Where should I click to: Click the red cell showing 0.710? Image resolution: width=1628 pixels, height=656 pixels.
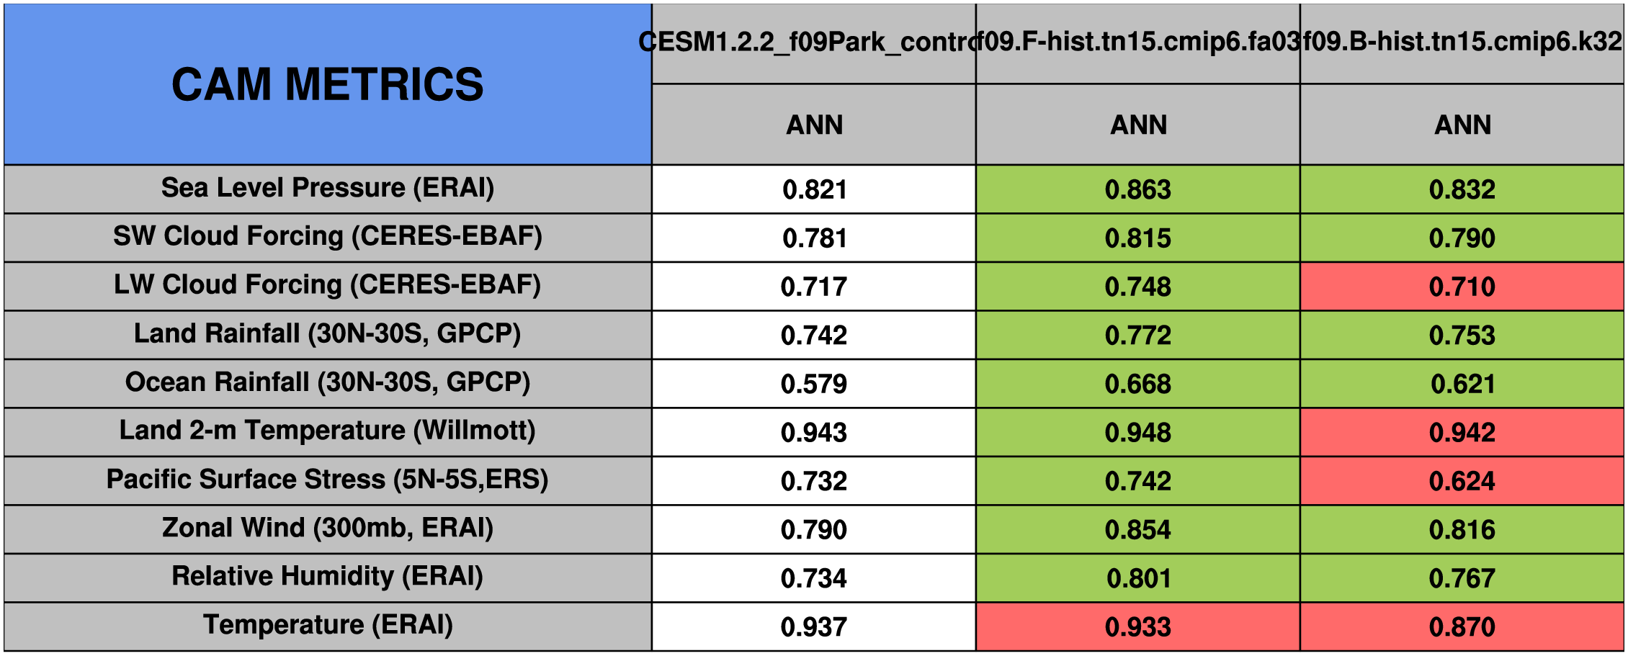pos(1462,287)
